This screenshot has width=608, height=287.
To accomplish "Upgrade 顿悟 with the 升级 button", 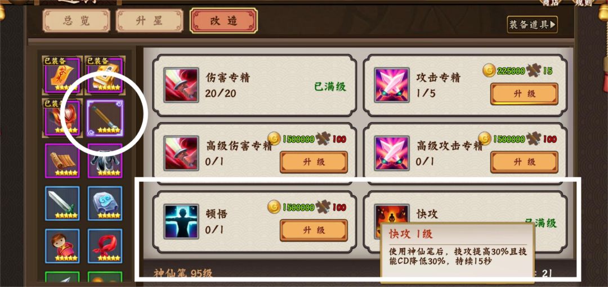I will 314,230.
